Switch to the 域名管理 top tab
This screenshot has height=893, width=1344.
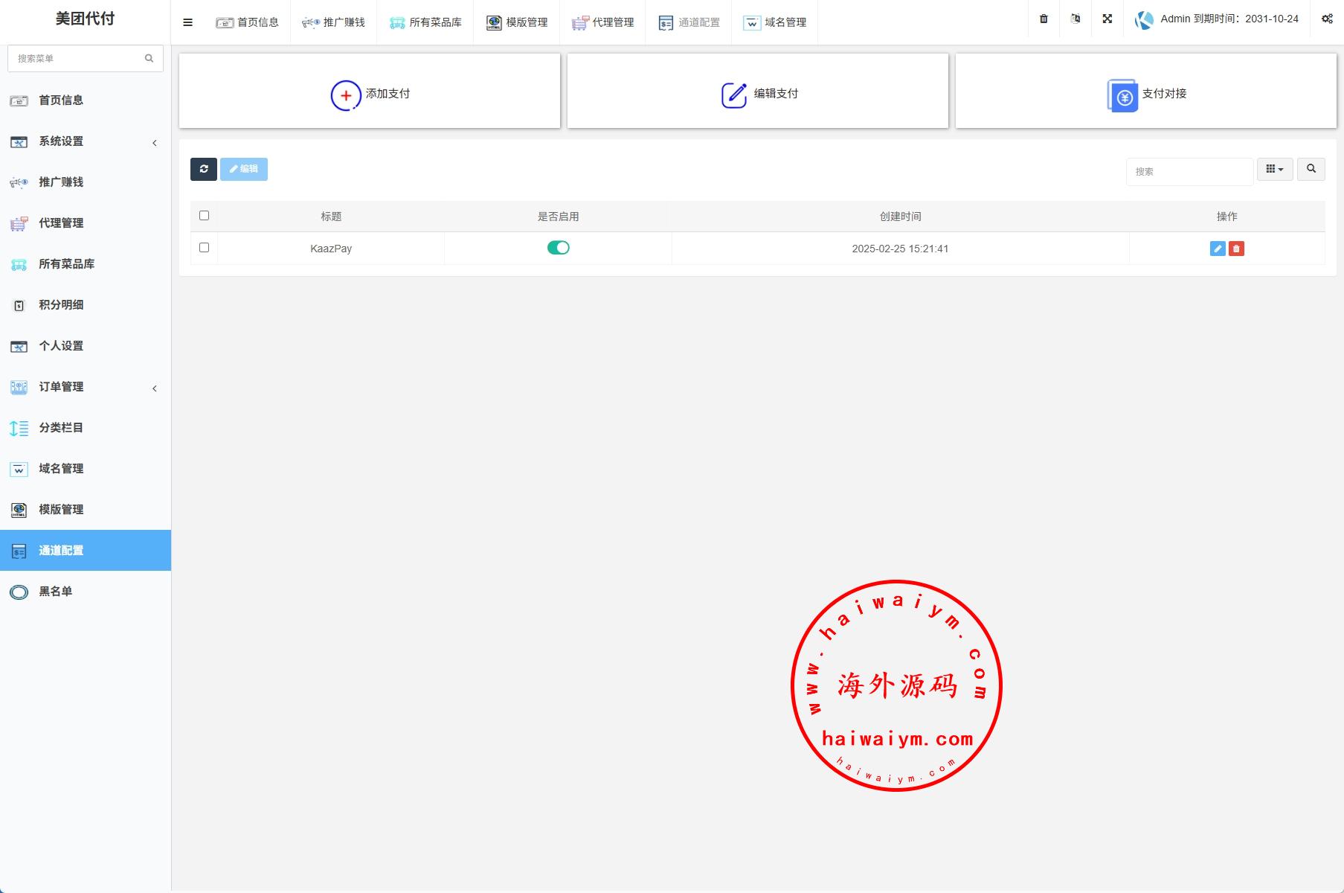click(x=775, y=22)
